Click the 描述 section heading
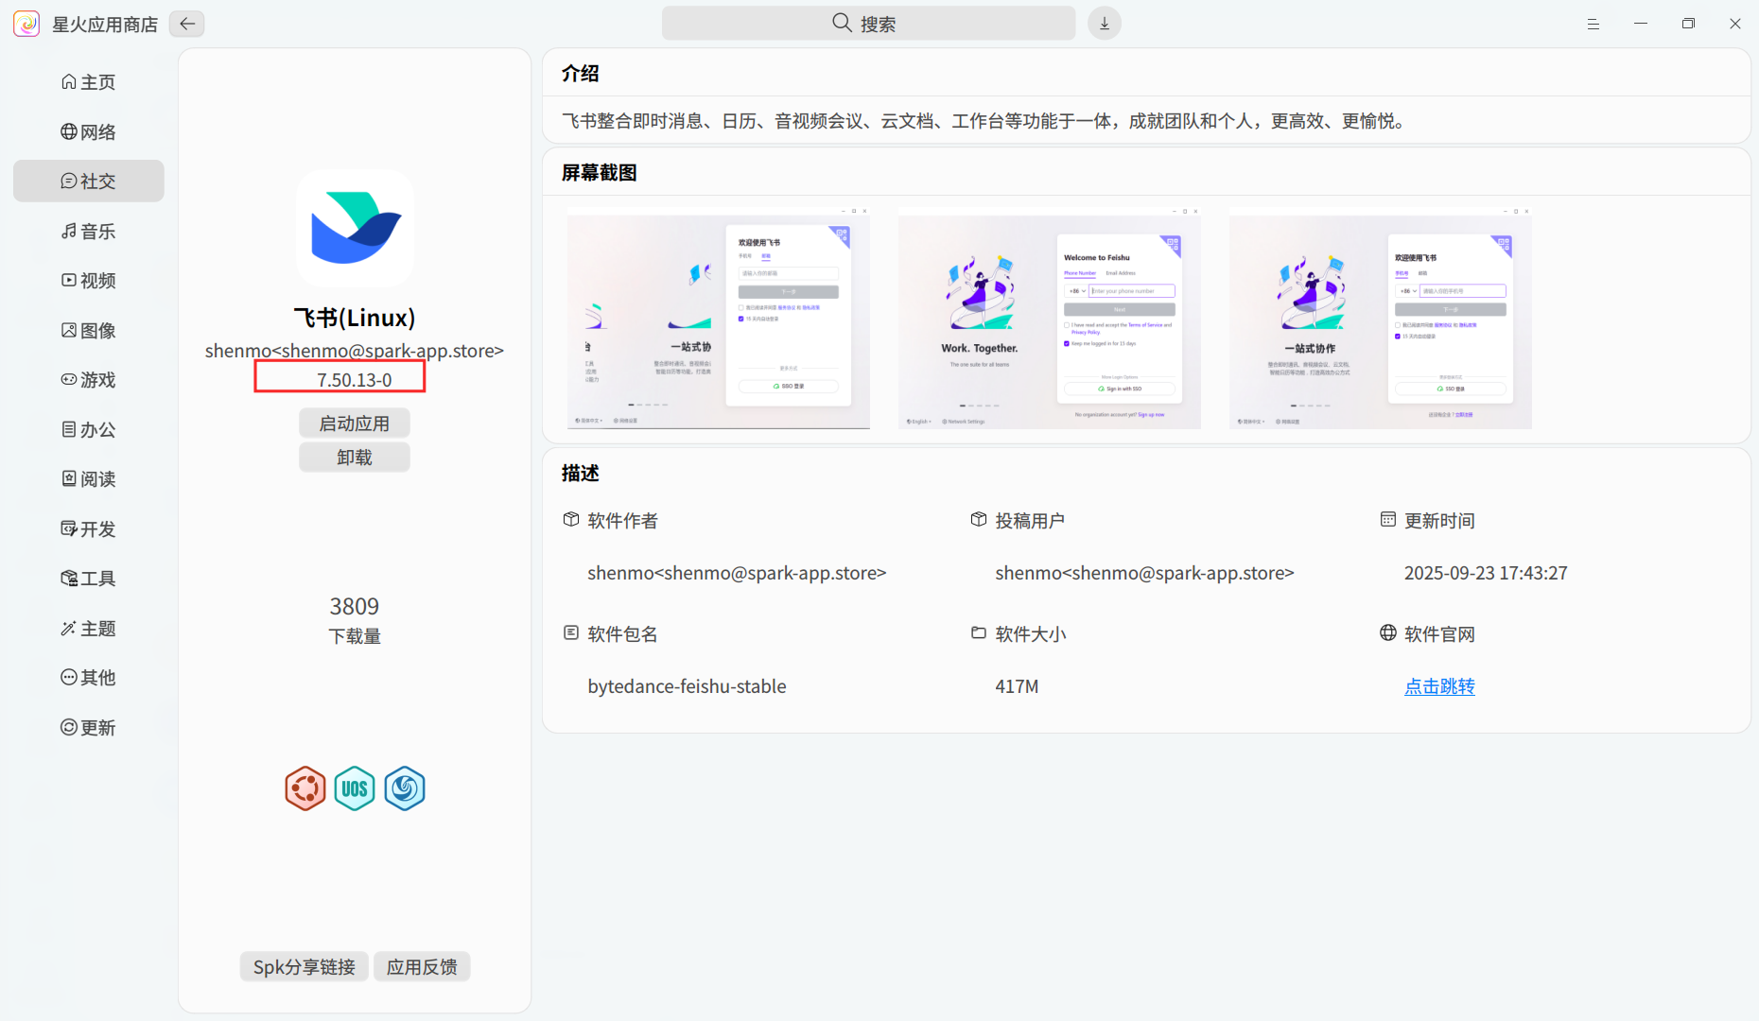 [580, 473]
